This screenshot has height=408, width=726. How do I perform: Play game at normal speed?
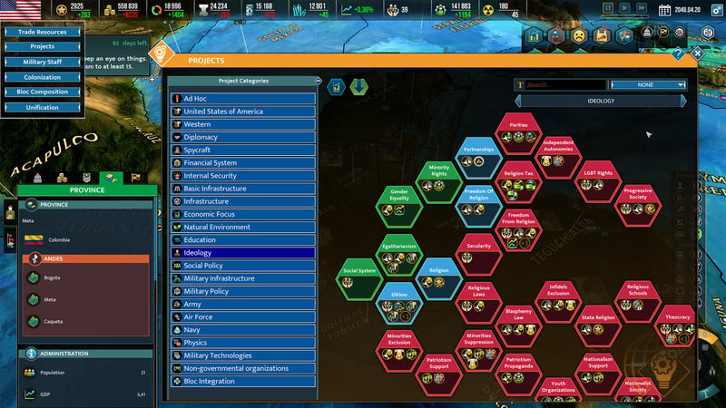pyautogui.click(x=624, y=8)
